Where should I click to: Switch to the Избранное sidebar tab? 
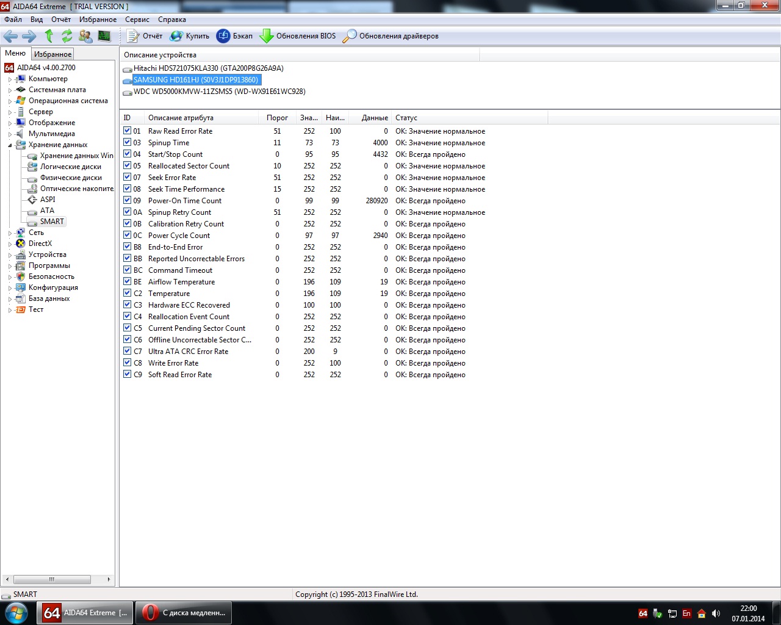point(52,54)
